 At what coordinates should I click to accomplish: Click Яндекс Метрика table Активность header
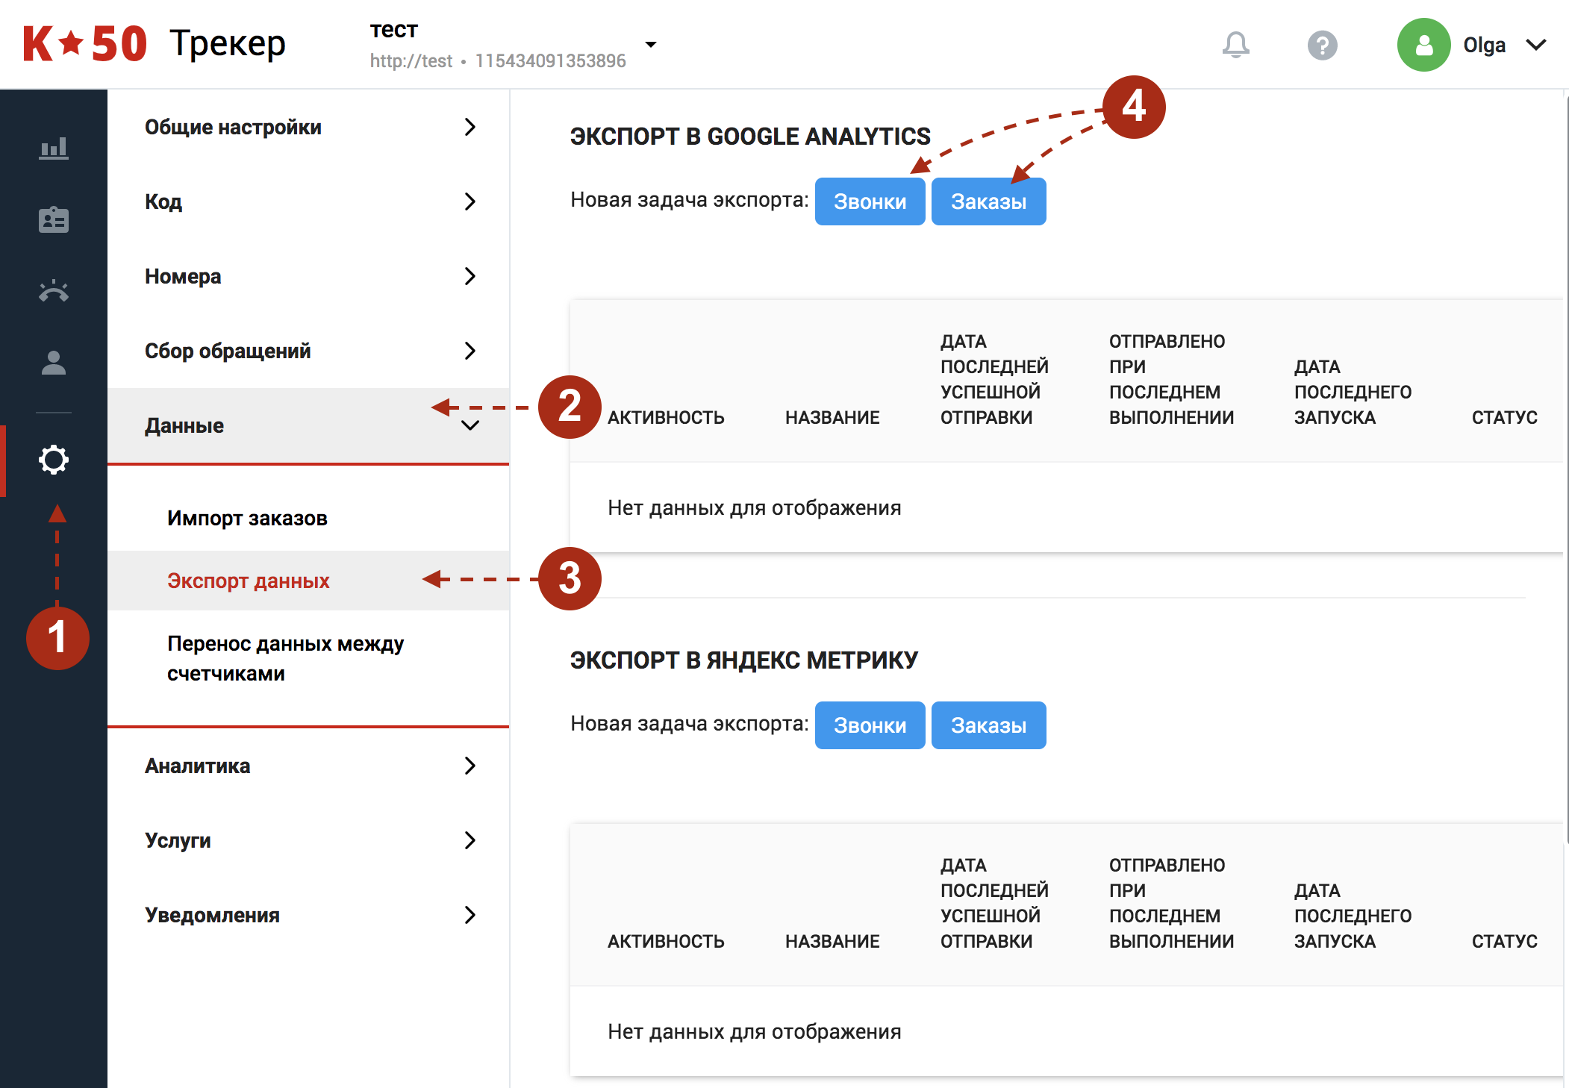pyautogui.click(x=666, y=941)
